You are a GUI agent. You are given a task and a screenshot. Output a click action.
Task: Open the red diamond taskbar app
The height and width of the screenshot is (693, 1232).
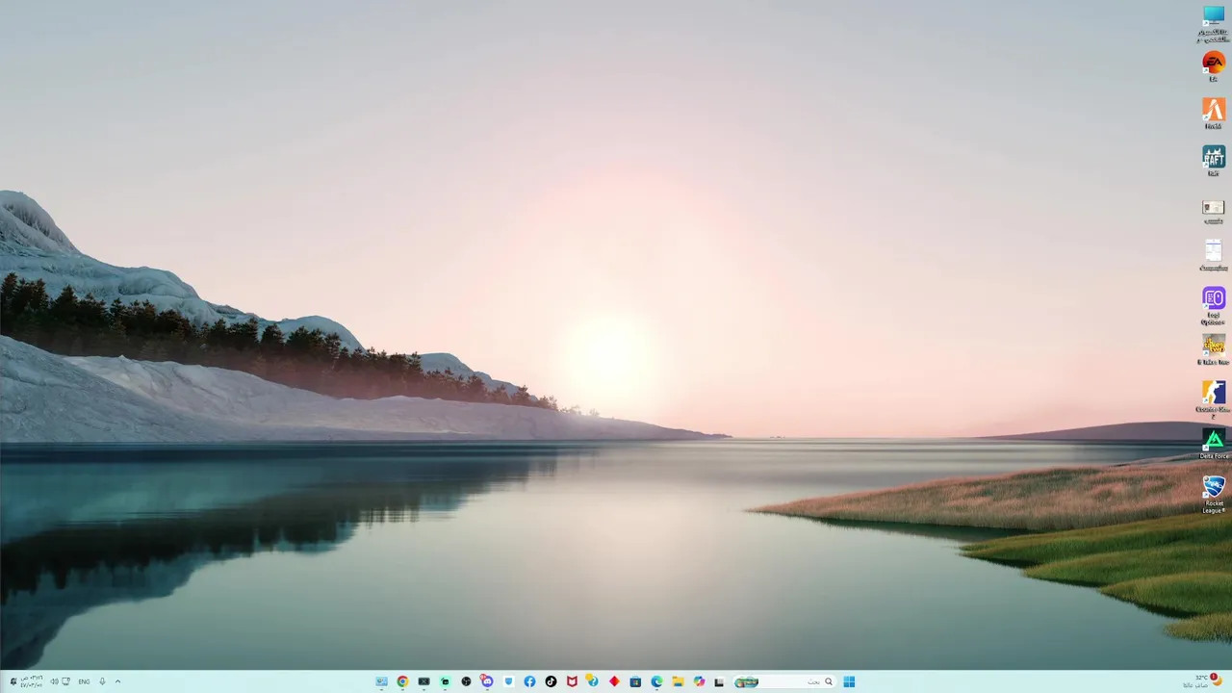614,681
